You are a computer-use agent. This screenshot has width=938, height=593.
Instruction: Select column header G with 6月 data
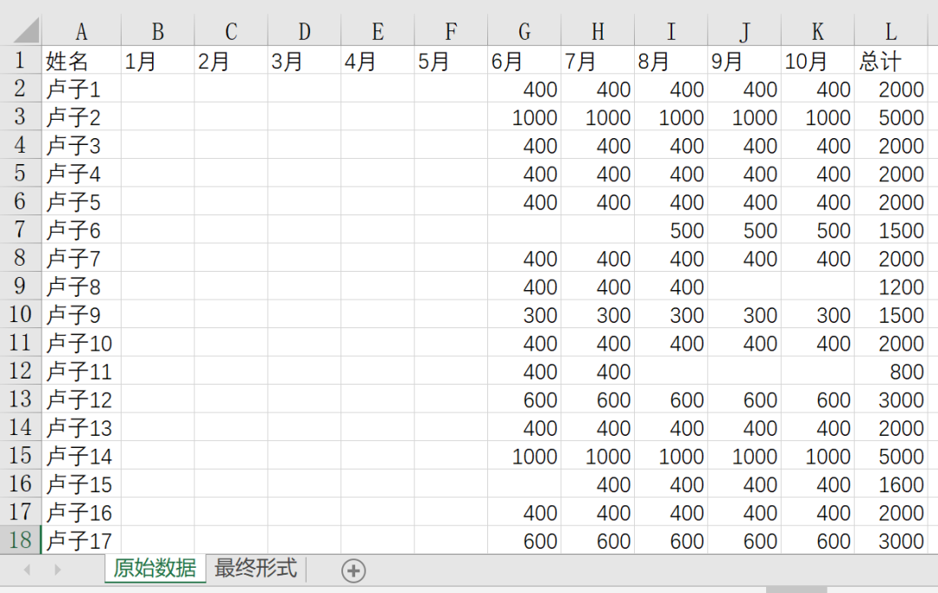point(524,30)
